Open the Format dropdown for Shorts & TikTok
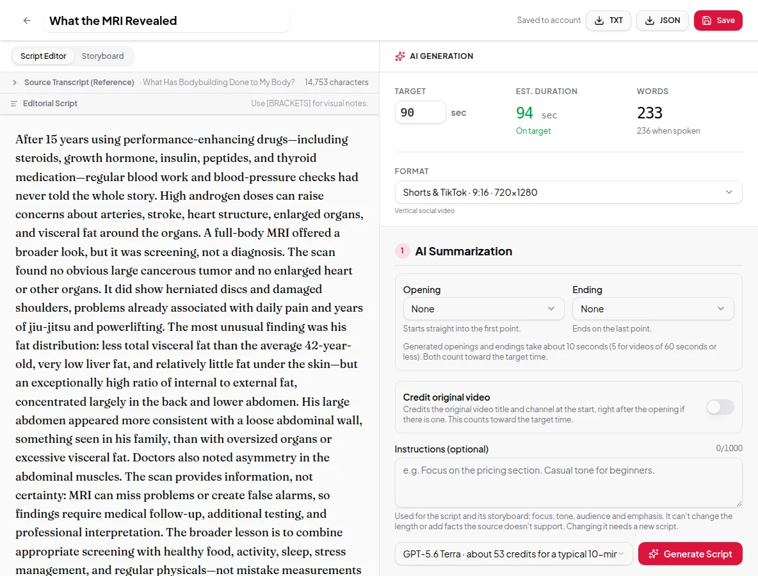758x576 pixels. tap(568, 193)
